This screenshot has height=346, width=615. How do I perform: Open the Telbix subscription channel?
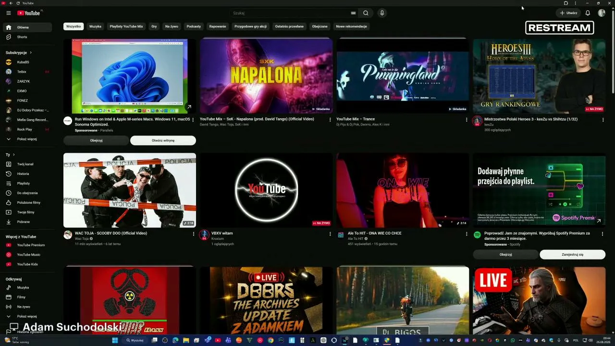click(27, 72)
